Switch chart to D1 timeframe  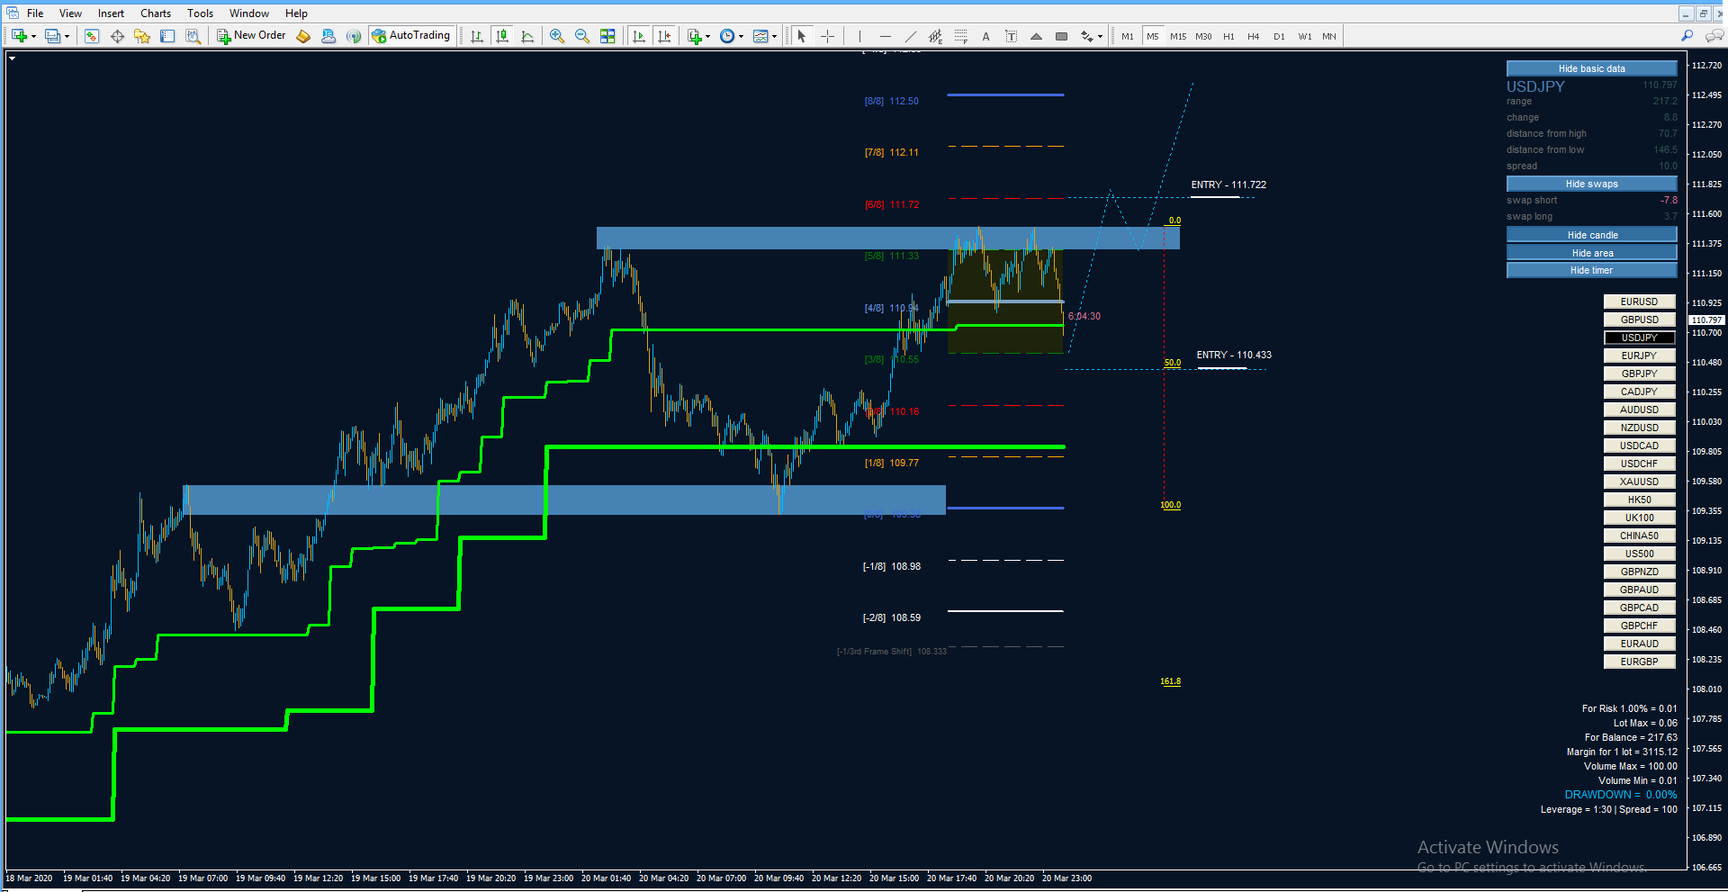(1279, 36)
